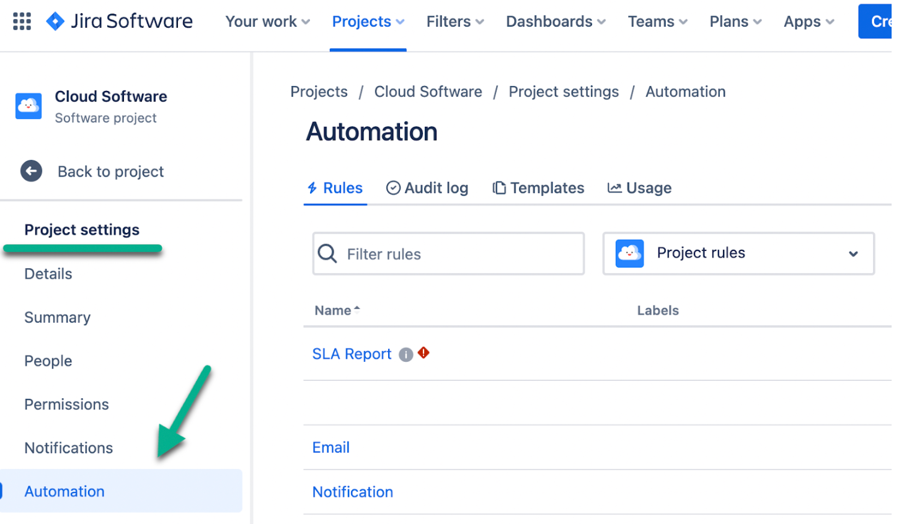Click the Jira Software logo

tap(119, 22)
